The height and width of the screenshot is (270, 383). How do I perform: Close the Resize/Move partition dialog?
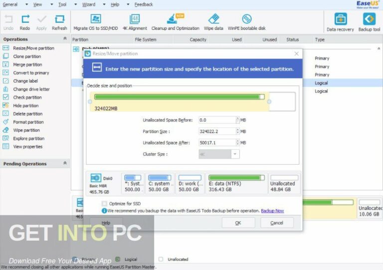[297, 54]
